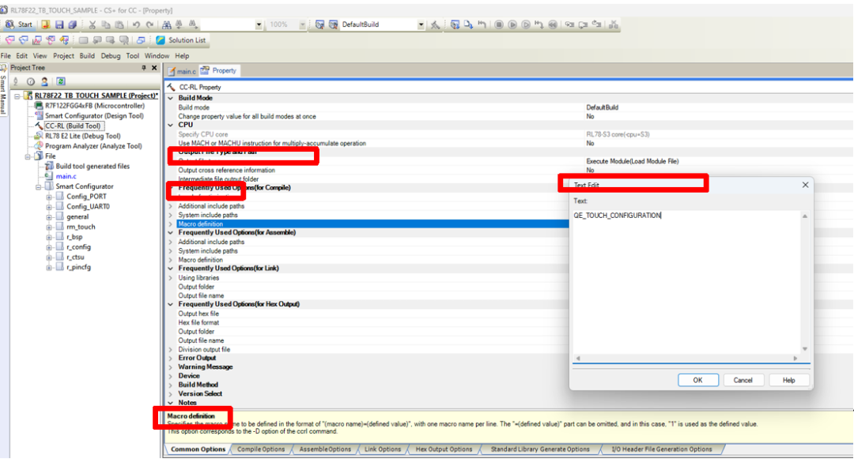Open the Solution List button
Viewport: 854px width, 462px height.
(x=181, y=40)
